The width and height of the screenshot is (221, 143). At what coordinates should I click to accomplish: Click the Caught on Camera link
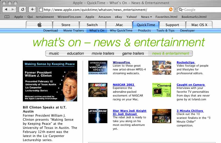point(191,85)
